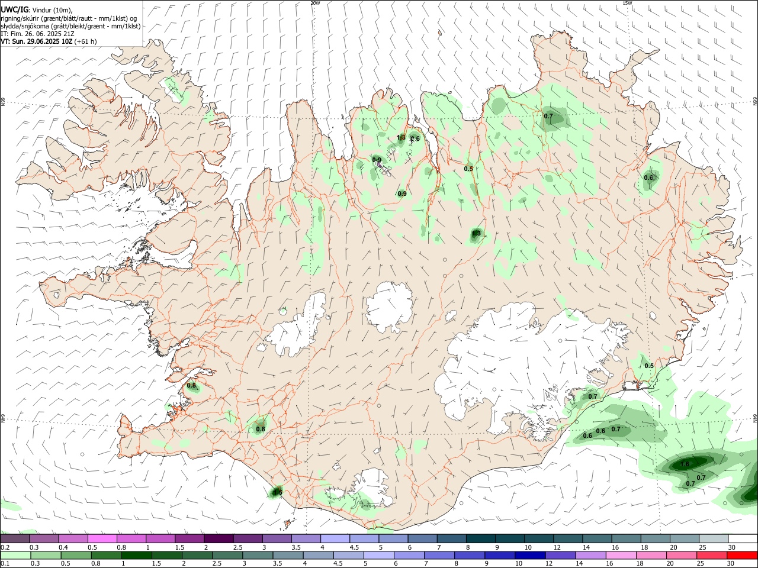Select the white top-row swatch labeled 30
Image resolution: width=758 pixels, height=568 pixels.
point(742,539)
